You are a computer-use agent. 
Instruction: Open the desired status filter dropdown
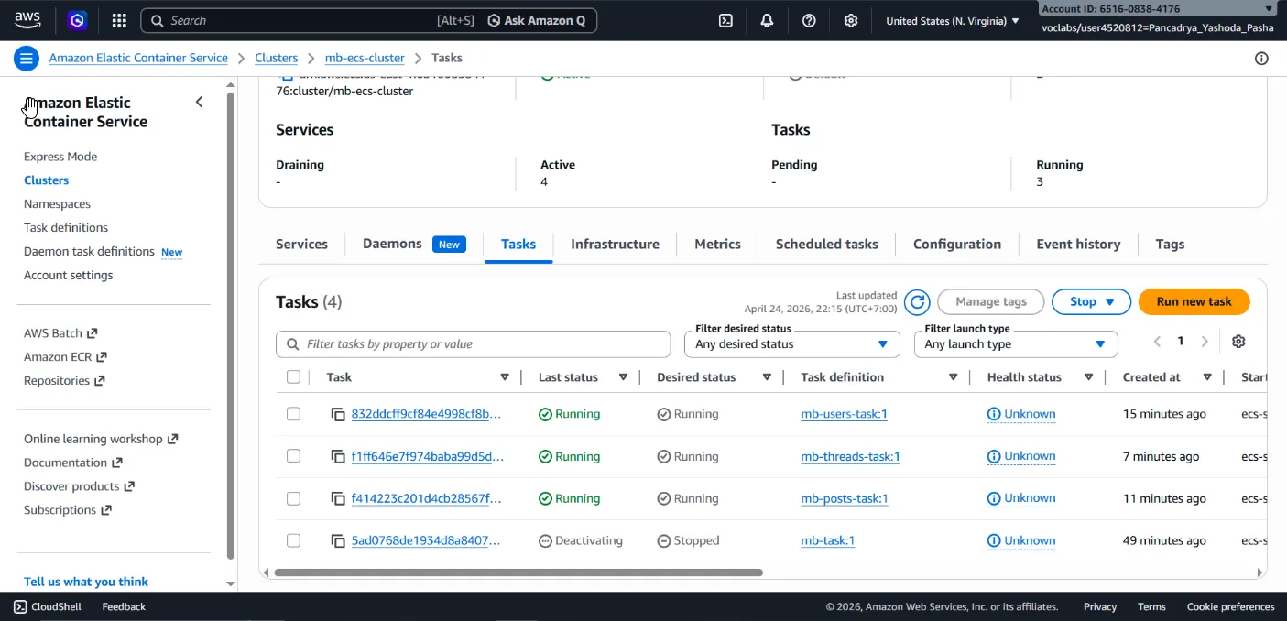pyautogui.click(x=791, y=344)
